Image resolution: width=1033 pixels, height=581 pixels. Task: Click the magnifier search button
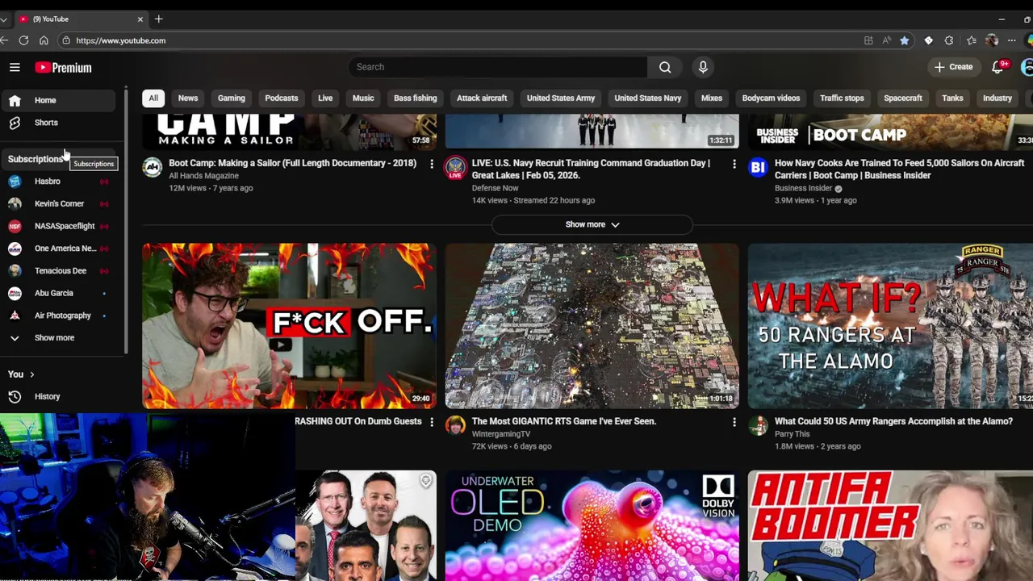pos(665,67)
